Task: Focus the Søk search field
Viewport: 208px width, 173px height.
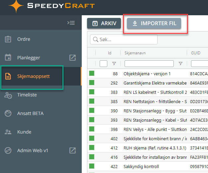Action: point(124,39)
